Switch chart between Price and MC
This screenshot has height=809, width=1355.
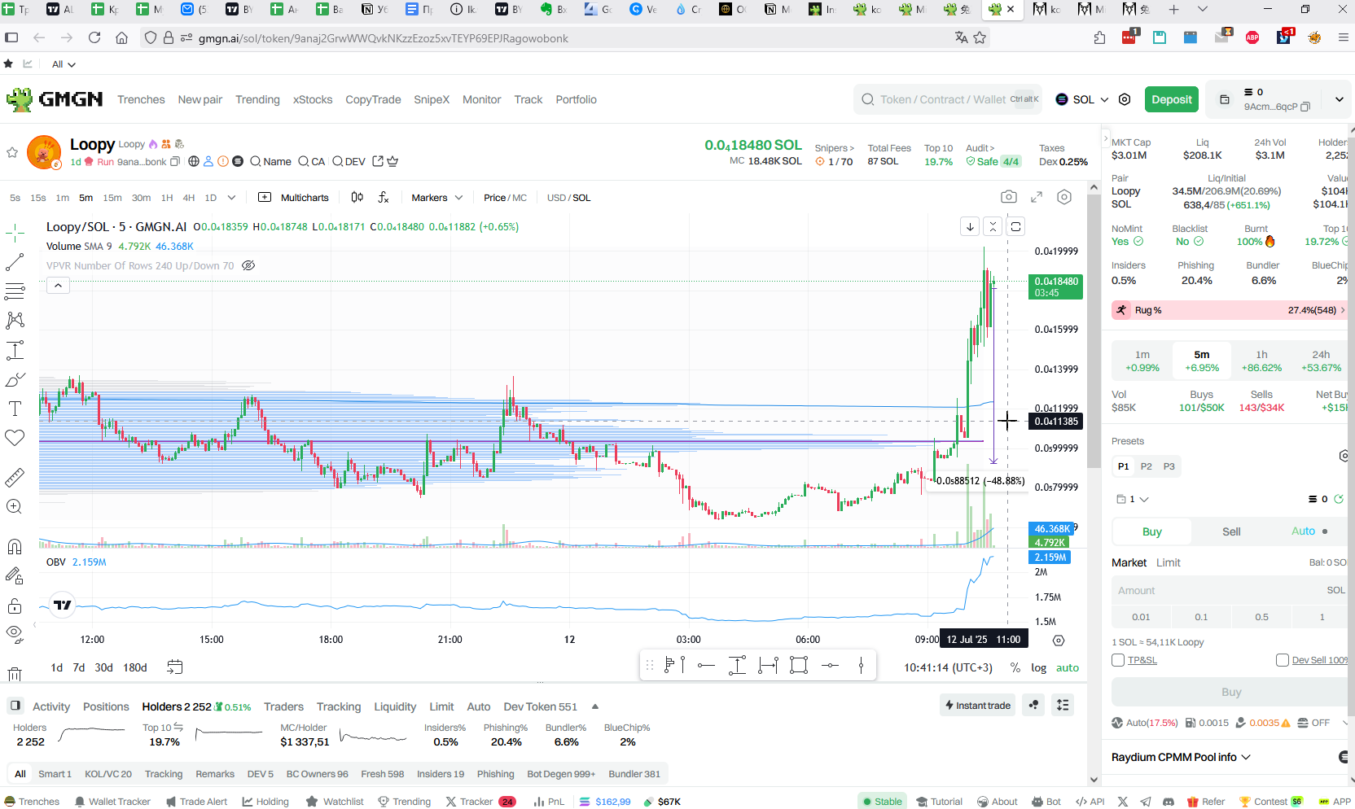click(x=505, y=198)
